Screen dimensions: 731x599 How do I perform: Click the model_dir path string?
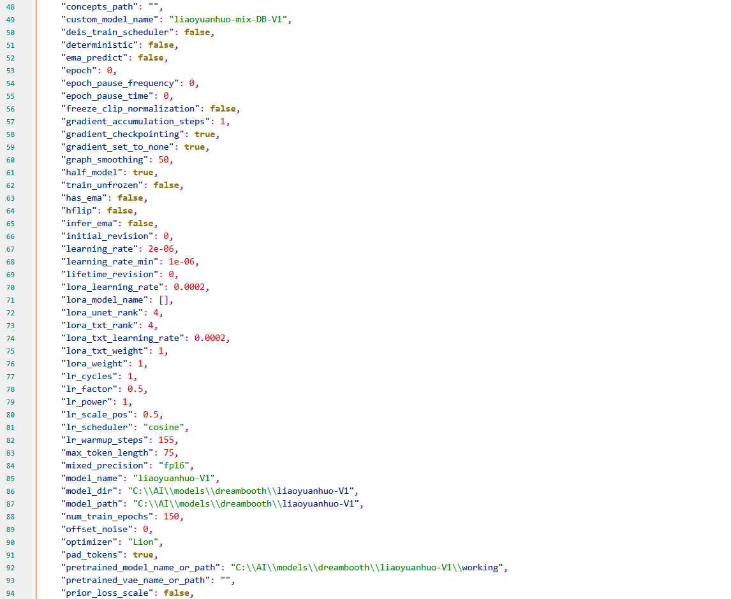click(249, 491)
